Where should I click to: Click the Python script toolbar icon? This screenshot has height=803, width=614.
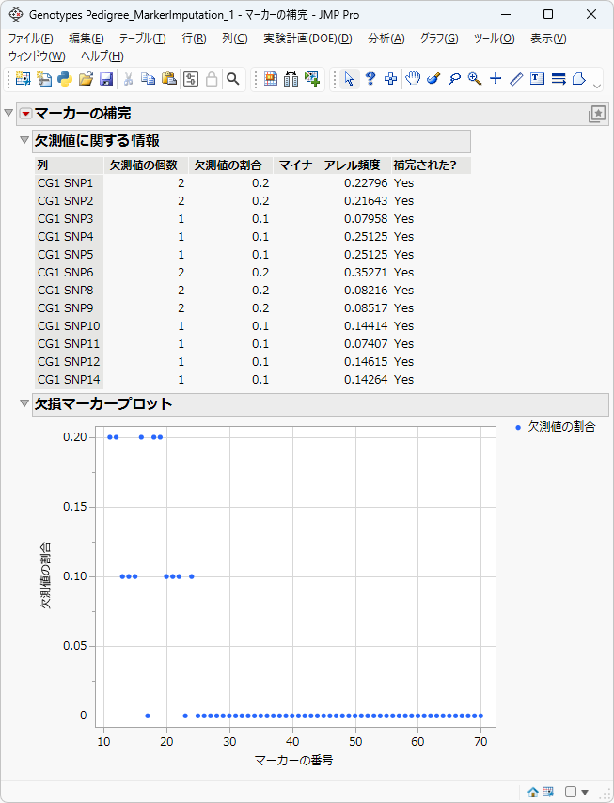pyautogui.click(x=65, y=79)
